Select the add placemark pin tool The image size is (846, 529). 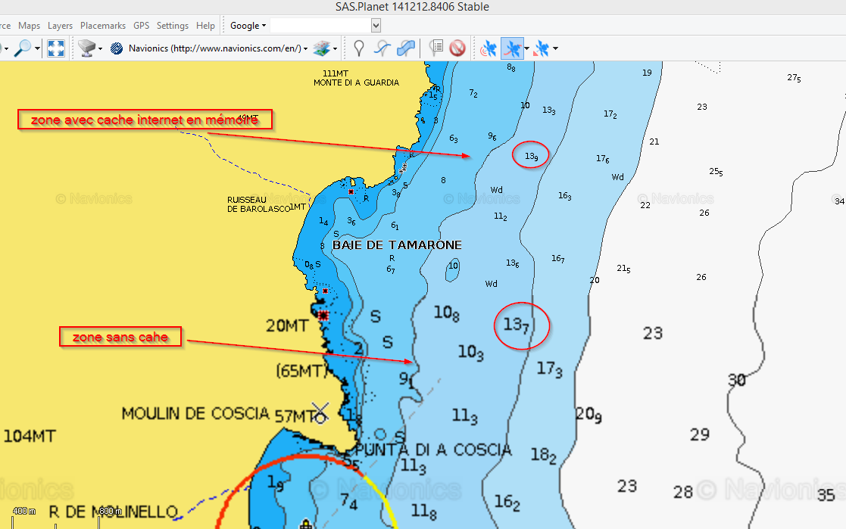[x=359, y=48]
